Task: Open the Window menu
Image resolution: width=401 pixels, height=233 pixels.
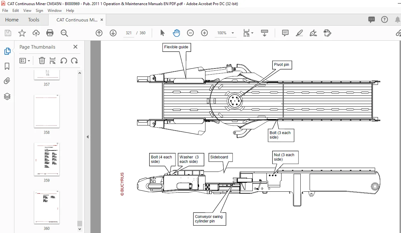Action: (x=55, y=11)
